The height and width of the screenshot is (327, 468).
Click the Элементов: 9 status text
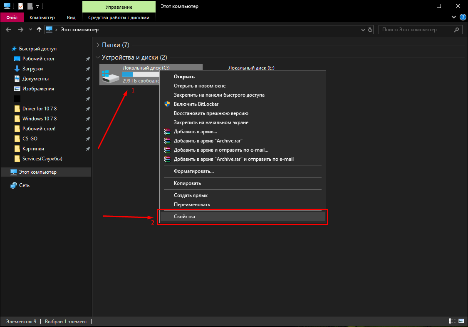(21, 322)
